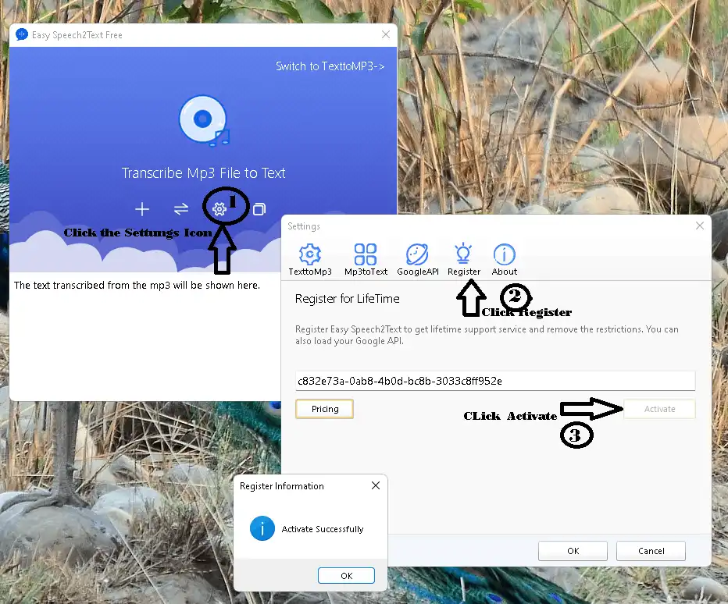Click 'Activate Successfully' message text
The height and width of the screenshot is (604, 728).
click(323, 529)
